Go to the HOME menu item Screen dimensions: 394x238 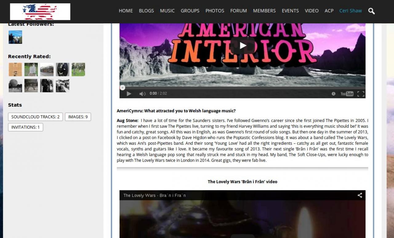click(126, 11)
